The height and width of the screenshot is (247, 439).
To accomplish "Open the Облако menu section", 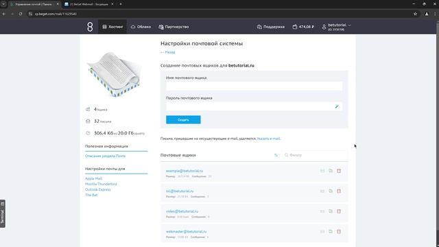I will point(141,27).
